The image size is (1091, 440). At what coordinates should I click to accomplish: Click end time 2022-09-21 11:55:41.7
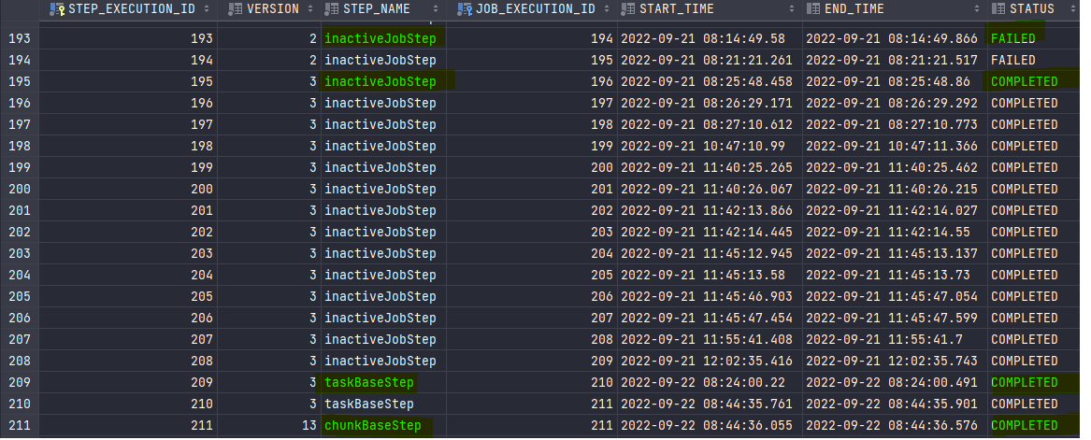point(884,339)
